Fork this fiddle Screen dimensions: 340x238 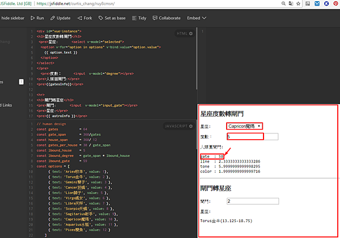(x=84, y=18)
